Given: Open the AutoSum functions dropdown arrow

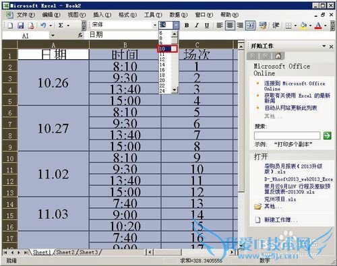Looking at the screenshot, I should click(x=68, y=26).
